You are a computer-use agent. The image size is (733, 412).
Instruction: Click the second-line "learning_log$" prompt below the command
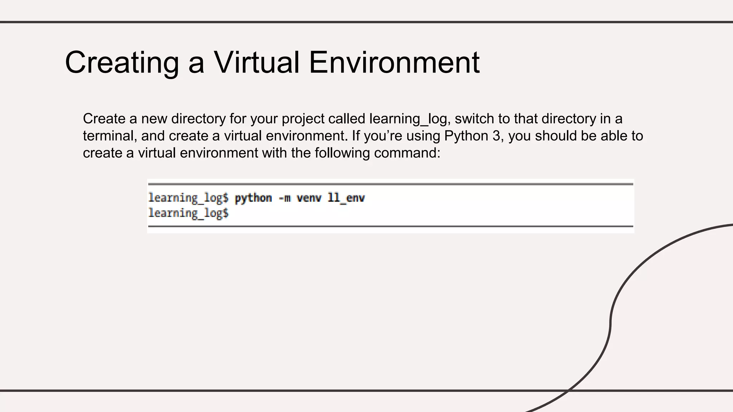coord(189,214)
